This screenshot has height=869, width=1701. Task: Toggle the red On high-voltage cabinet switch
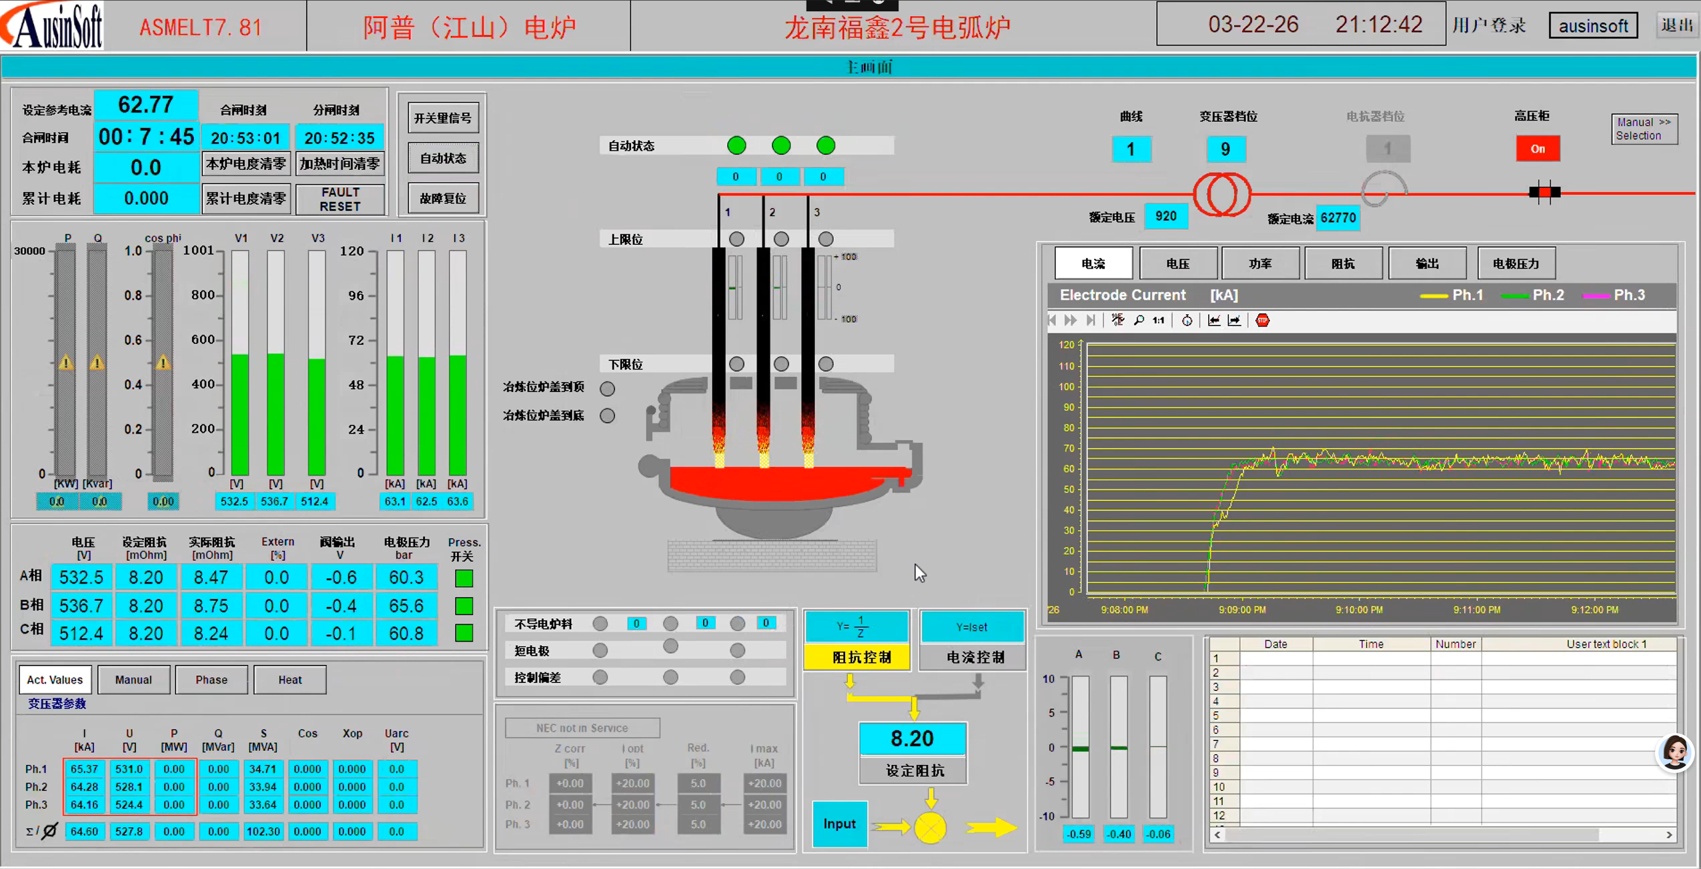pyautogui.click(x=1537, y=149)
